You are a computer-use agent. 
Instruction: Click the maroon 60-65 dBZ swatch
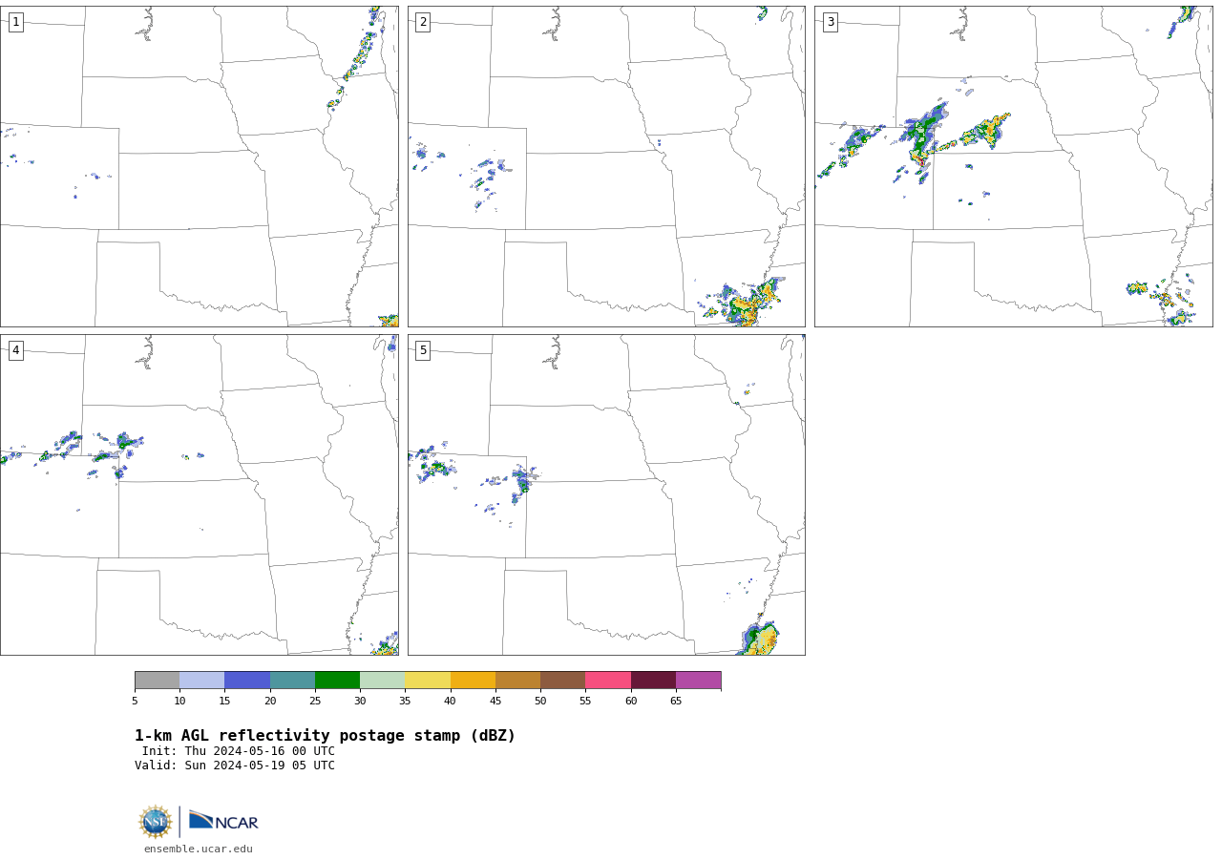(653, 681)
